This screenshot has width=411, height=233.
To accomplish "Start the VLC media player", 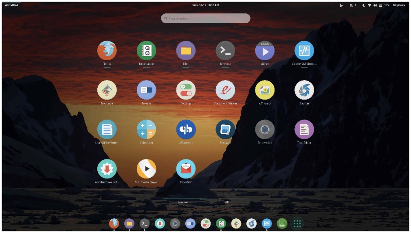I will click(x=146, y=169).
